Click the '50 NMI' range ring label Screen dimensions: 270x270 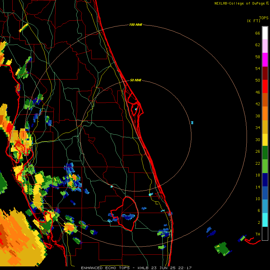(x=136, y=80)
